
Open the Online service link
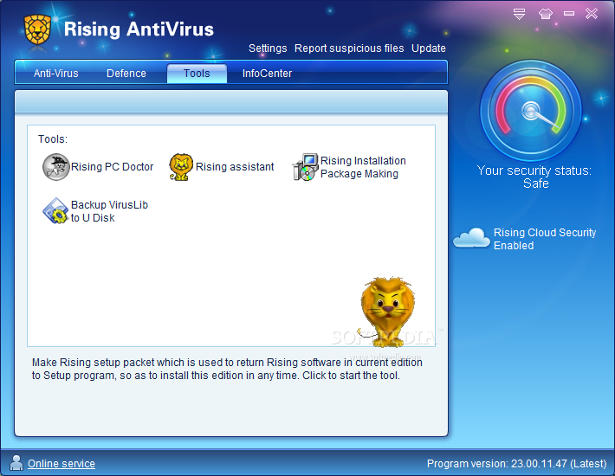(x=61, y=464)
